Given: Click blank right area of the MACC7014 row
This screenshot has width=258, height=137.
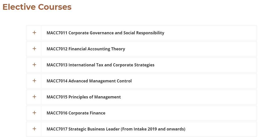Looking at the screenshot, I should click(201, 81).
